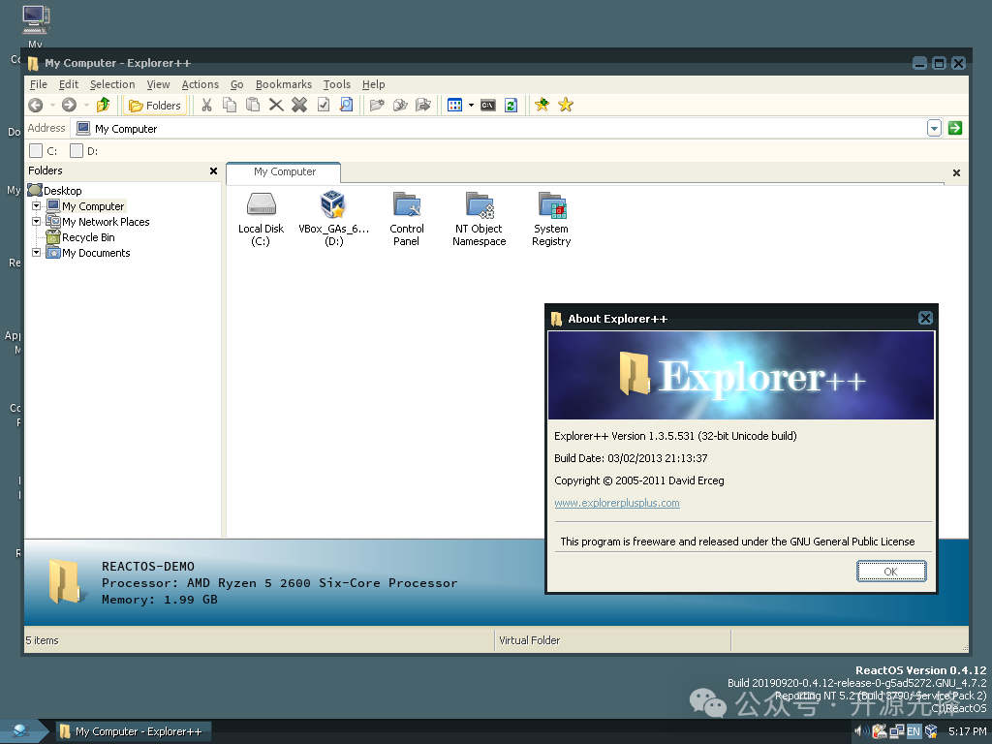
Task: Click the Refresh toolbar icon
Action: [511, 105]
